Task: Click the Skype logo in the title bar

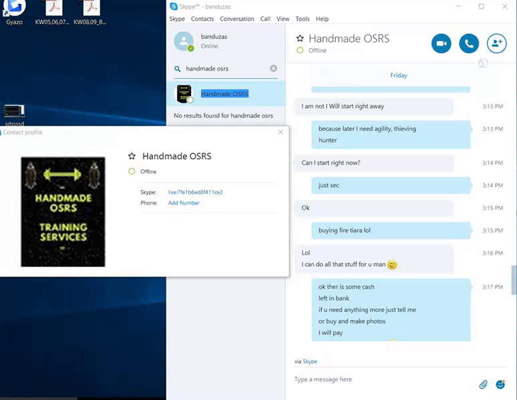Action: pos(174,6)
